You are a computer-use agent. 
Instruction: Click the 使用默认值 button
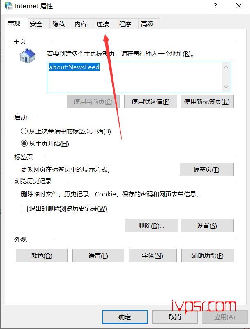[x=150, y=102]
